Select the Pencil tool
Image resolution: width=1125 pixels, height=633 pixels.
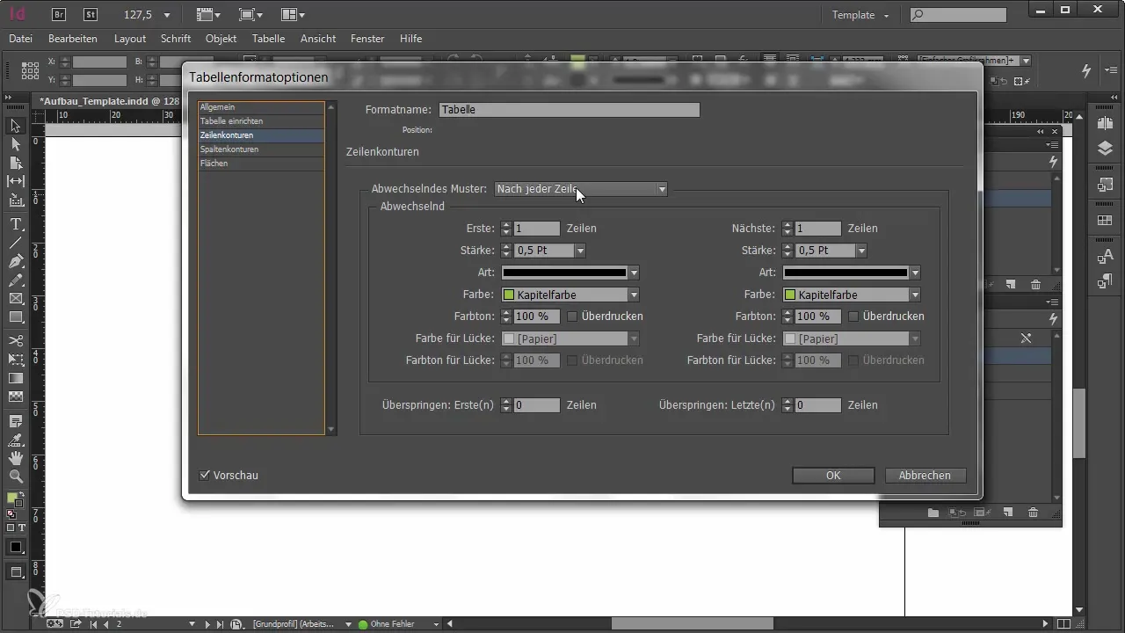point(16,280)
